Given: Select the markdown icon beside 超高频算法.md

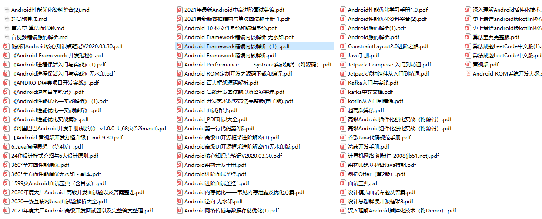Looking at the screenshot, I should pos(7,19).
